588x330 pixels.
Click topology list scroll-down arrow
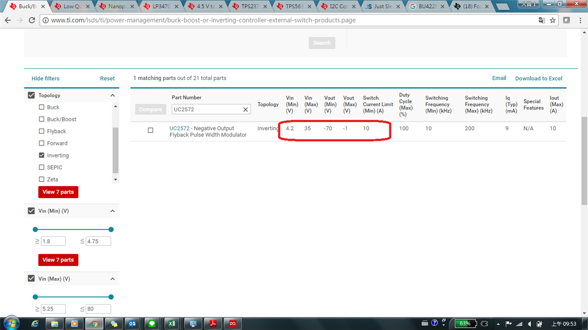(115, 180)
